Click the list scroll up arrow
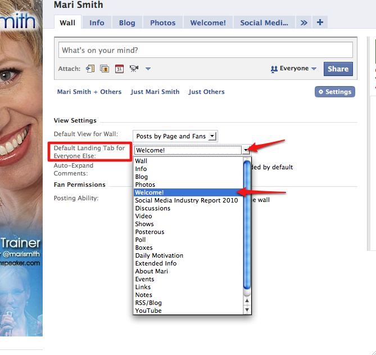376x355 pixels. [247, 300]
